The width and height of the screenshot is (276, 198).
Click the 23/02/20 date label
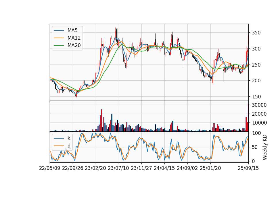pos(95,168)
